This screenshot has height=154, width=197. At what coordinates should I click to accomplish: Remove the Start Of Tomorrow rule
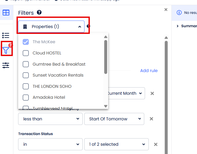coord(151,119)
